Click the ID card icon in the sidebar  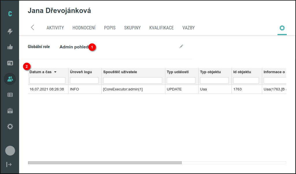coord(10,63)
